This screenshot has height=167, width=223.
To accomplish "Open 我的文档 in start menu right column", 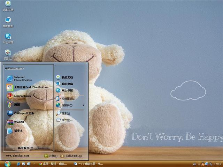I will [64, 77].
